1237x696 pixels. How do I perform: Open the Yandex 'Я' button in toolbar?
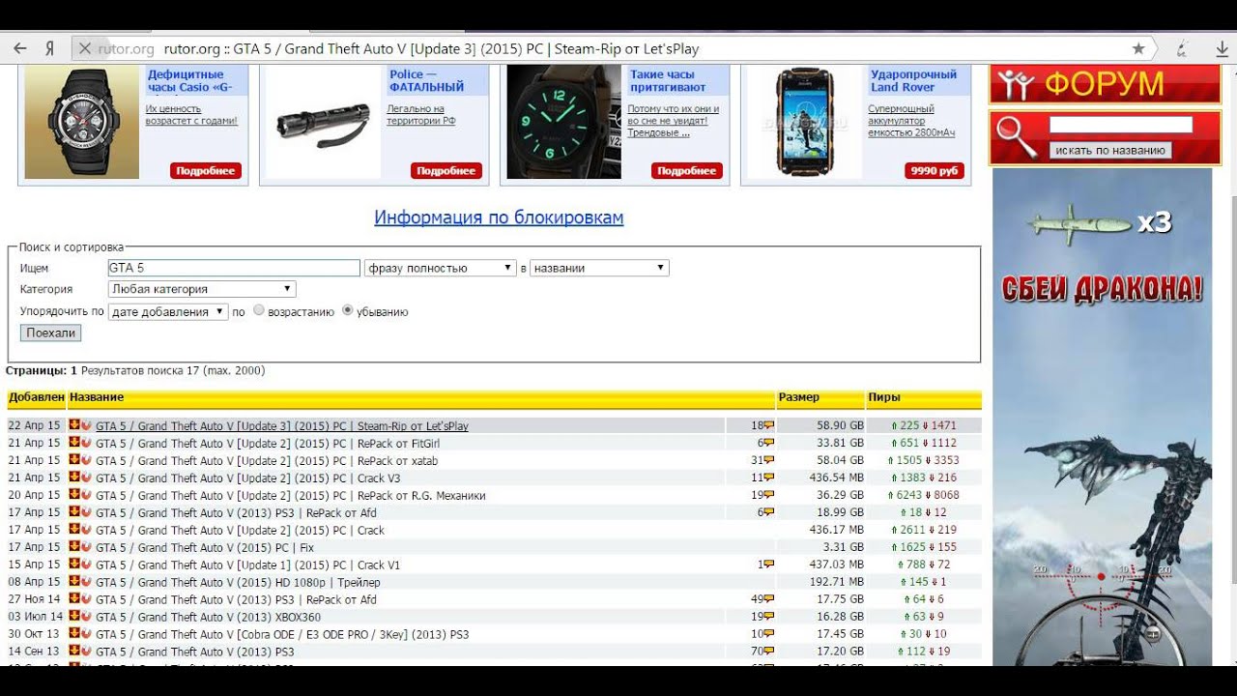click(x=48, y=48)
